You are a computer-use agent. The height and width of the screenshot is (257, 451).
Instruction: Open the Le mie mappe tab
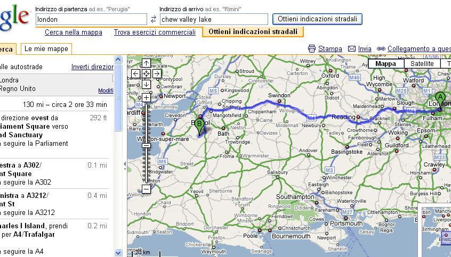46,49
